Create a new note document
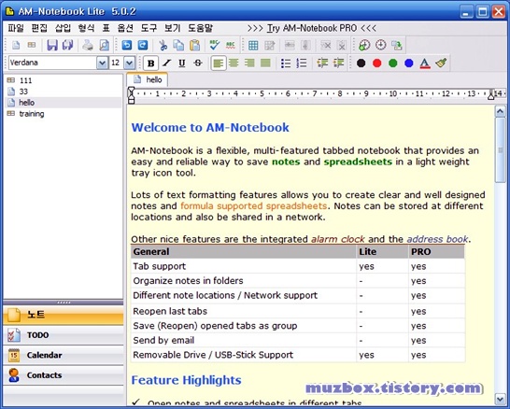The height and width of the screenshot is (409, 510). pyautogui.click(x=16, y=45)
